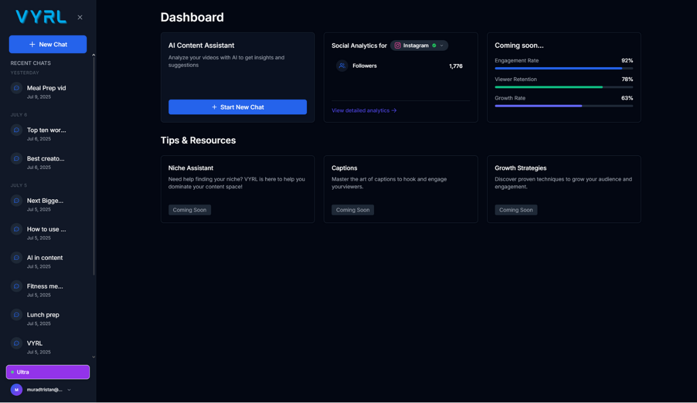Click the Growth Strategies card title
Screen dimensions: 697x403
pos(521,168)
